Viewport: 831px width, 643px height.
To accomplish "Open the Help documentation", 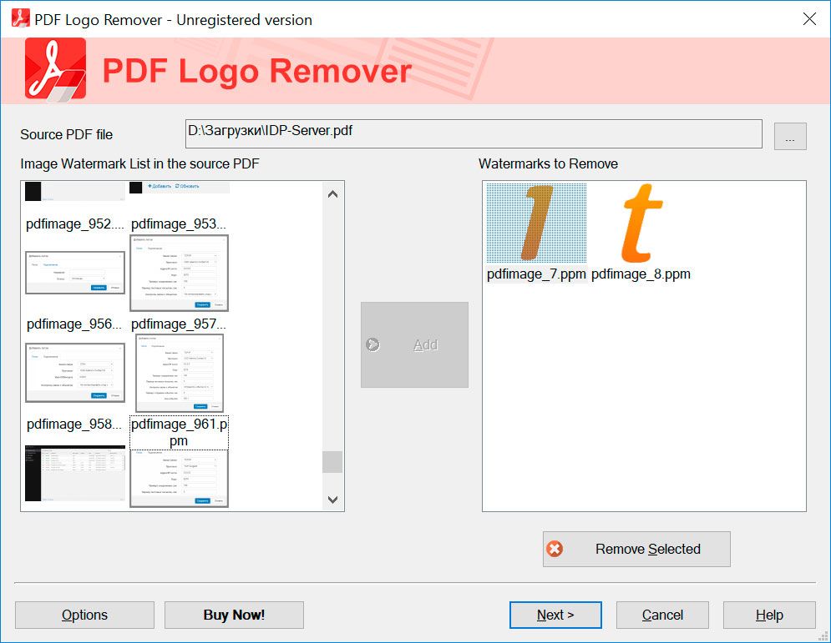I will [769, 615].
